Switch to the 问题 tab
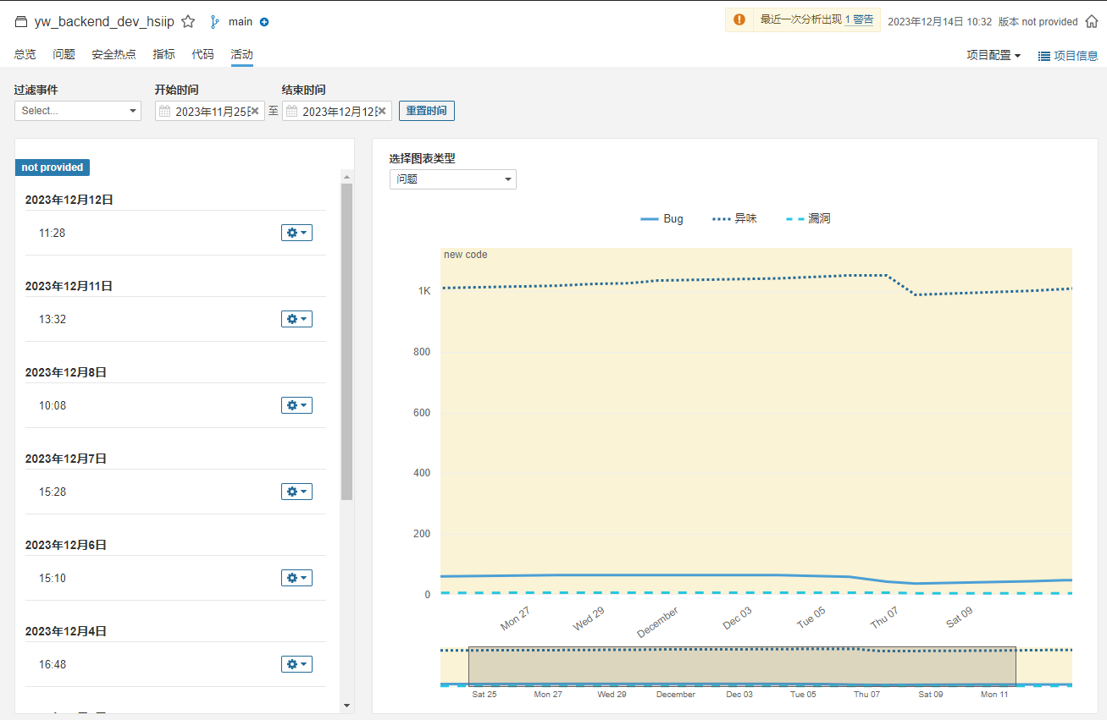Viewport: 1107px width, 720px height. pyautogui.click(x=64, y=54)
